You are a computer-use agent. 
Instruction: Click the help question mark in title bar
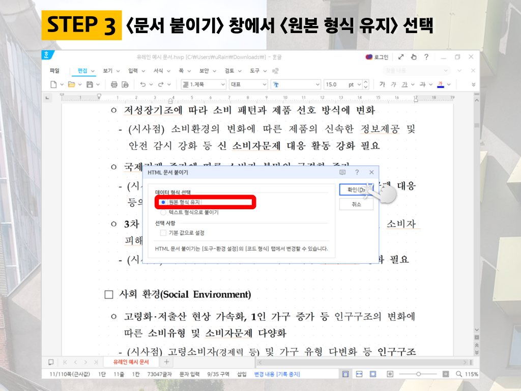pyautogui.click(x=426, y=57)
